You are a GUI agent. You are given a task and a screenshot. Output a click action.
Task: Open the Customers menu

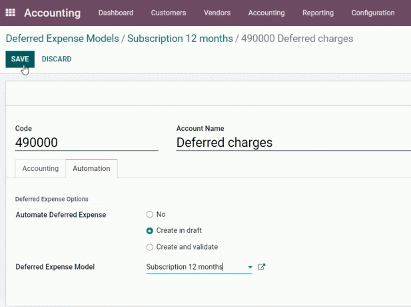169,13
